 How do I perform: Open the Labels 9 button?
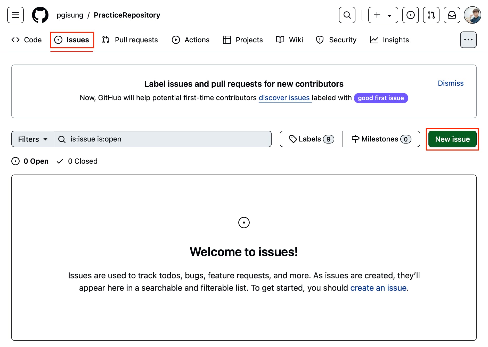[x=311, y=139]
